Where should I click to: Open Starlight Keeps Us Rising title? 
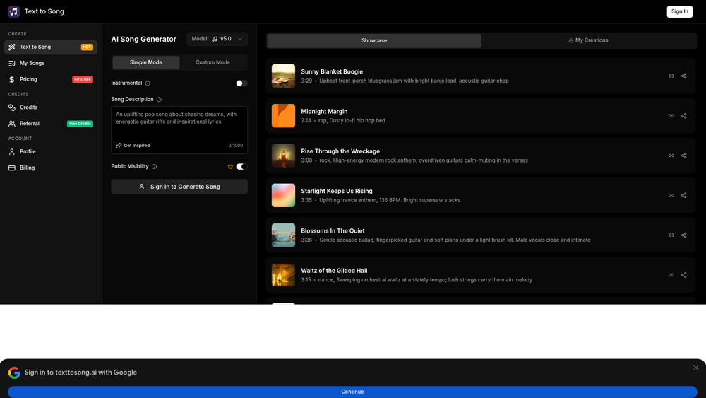coord(337,191)
